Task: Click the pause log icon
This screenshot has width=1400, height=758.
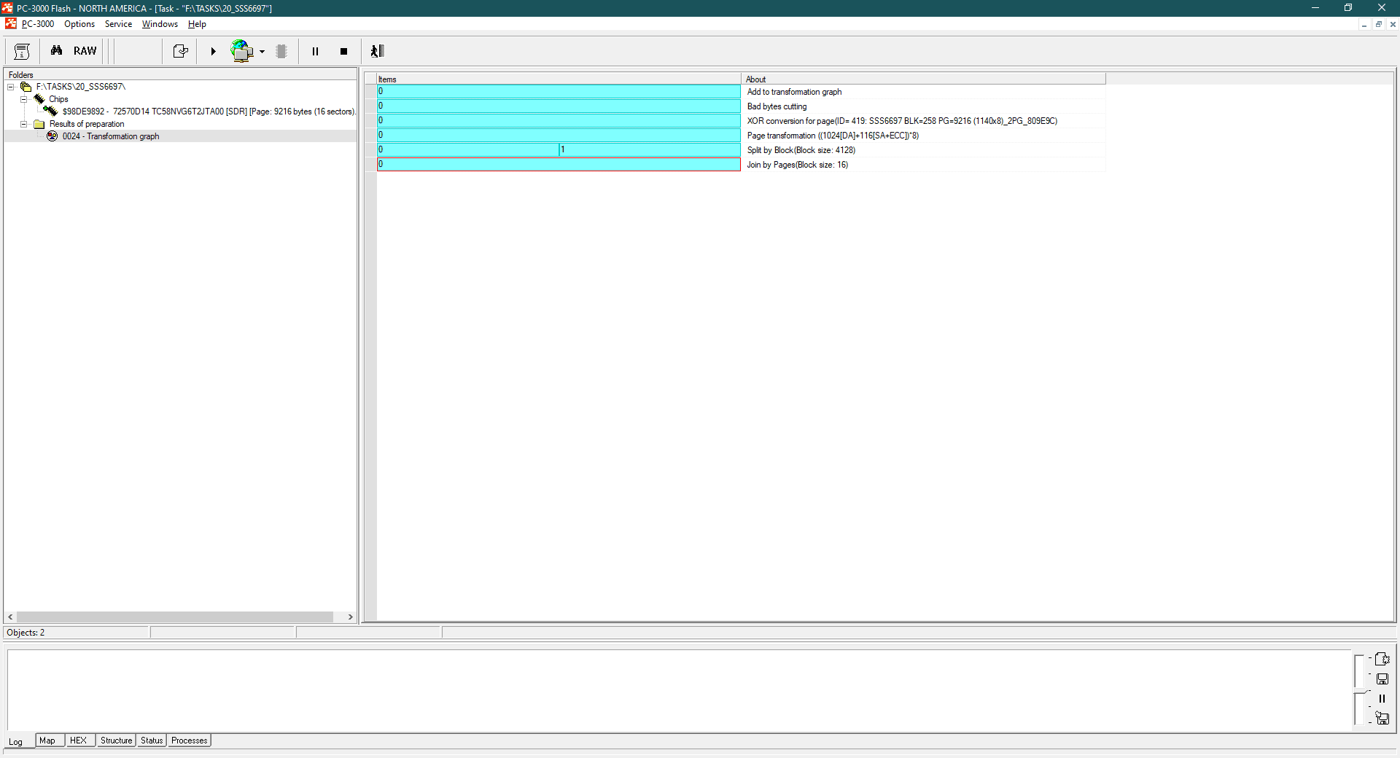Action: [x=1382, y=698]
